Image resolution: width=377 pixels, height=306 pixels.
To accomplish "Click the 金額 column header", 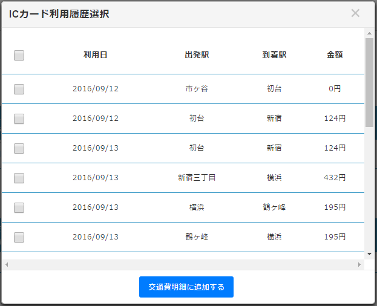I will [335, 55].
